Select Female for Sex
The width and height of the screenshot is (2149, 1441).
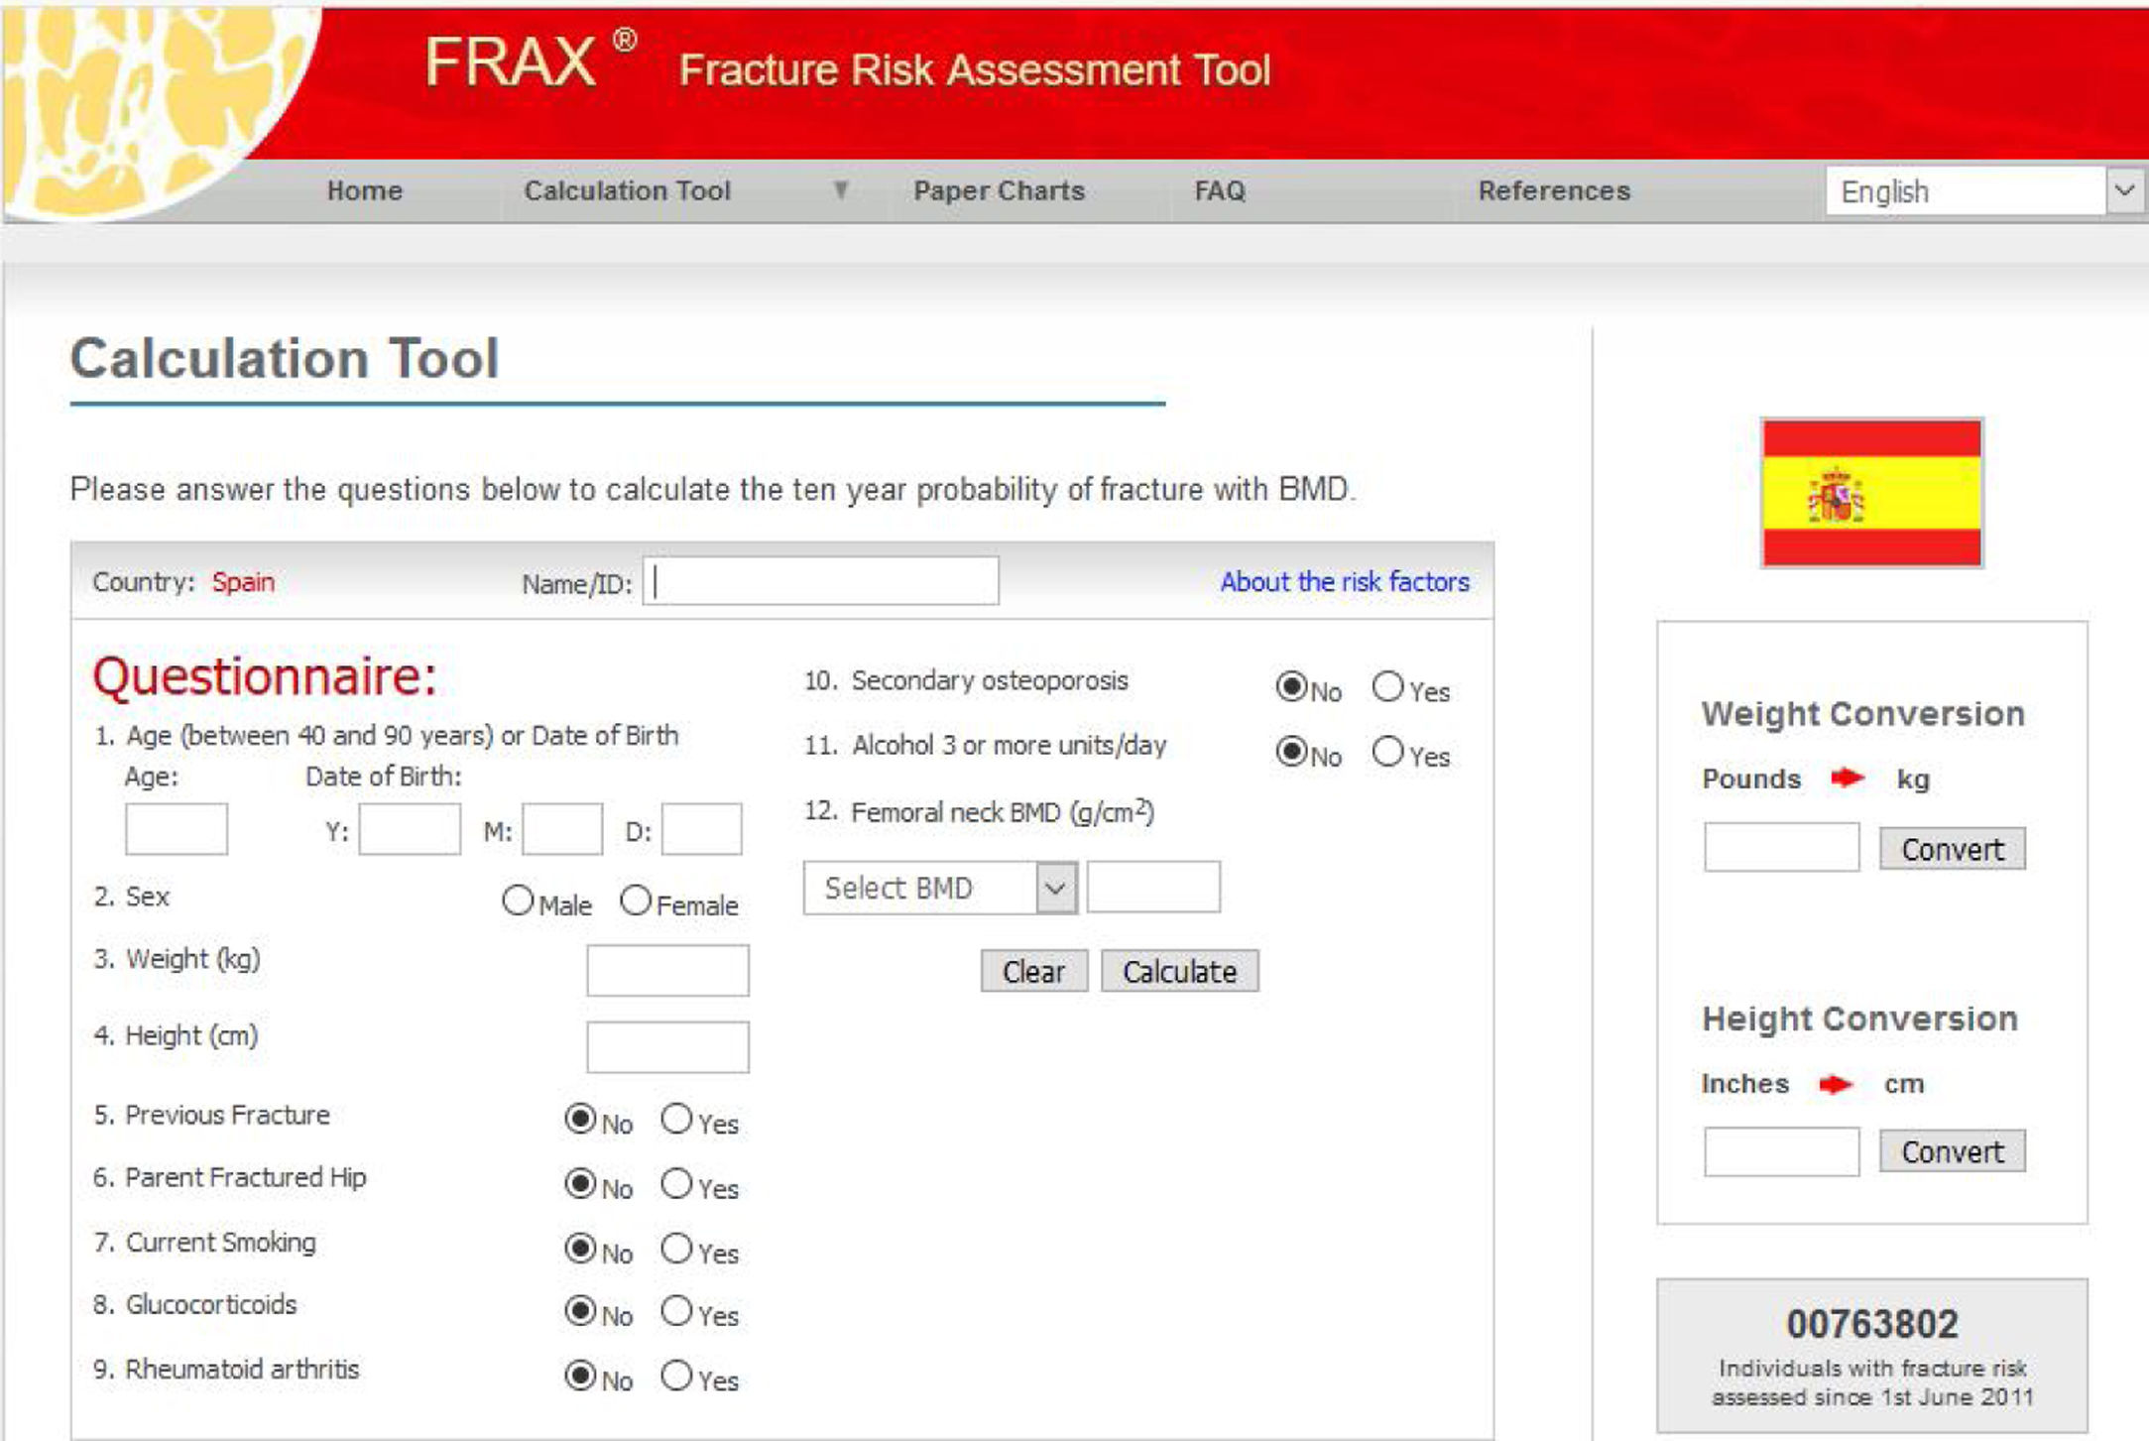[x=636, y=901]
